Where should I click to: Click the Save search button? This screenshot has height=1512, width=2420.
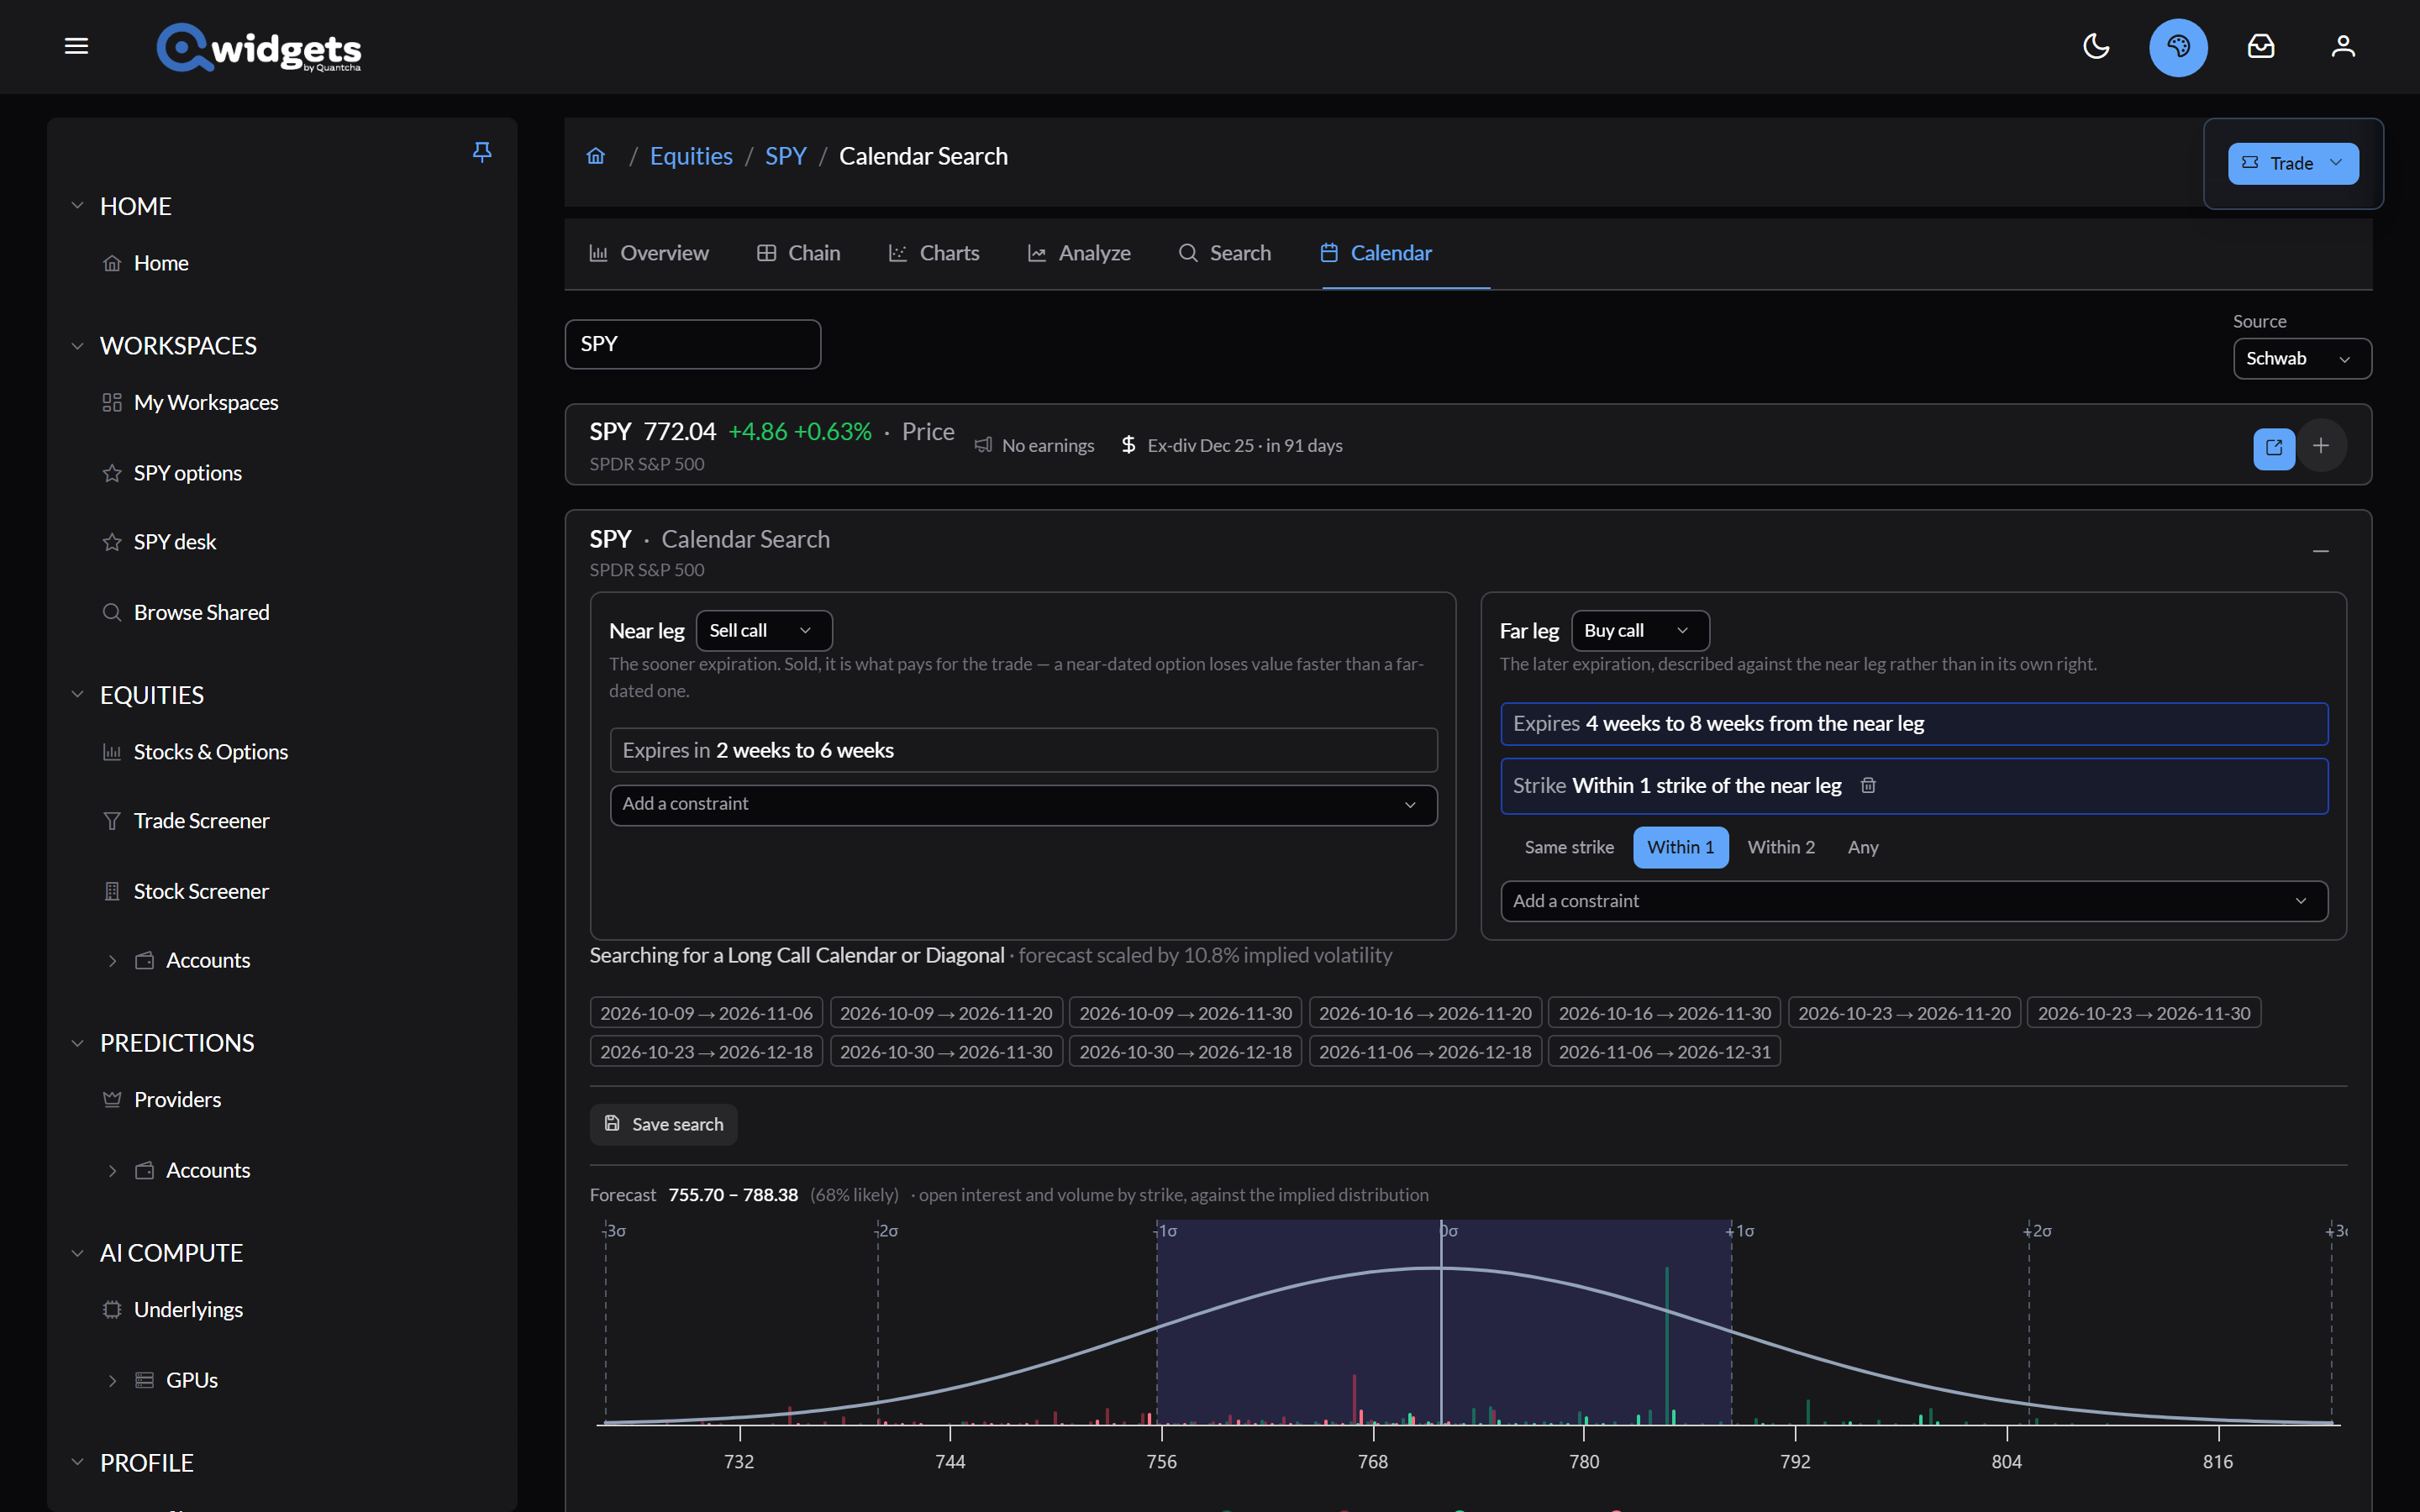pyautogui.click(x=664, y=1125)
